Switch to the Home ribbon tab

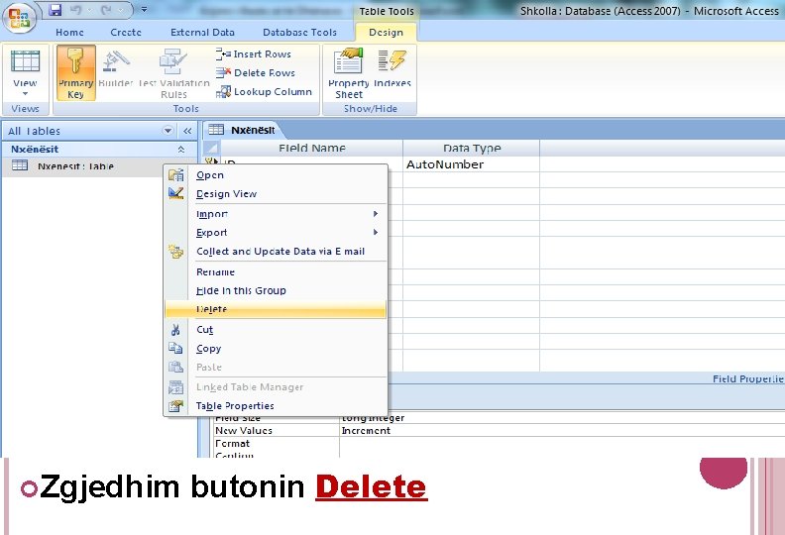(69, 32)
